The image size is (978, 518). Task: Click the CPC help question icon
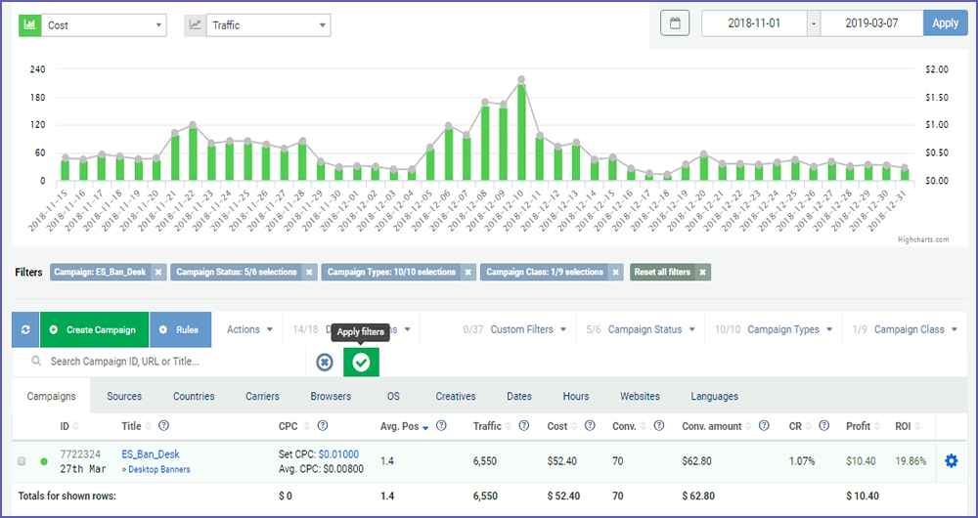[322, 425]
